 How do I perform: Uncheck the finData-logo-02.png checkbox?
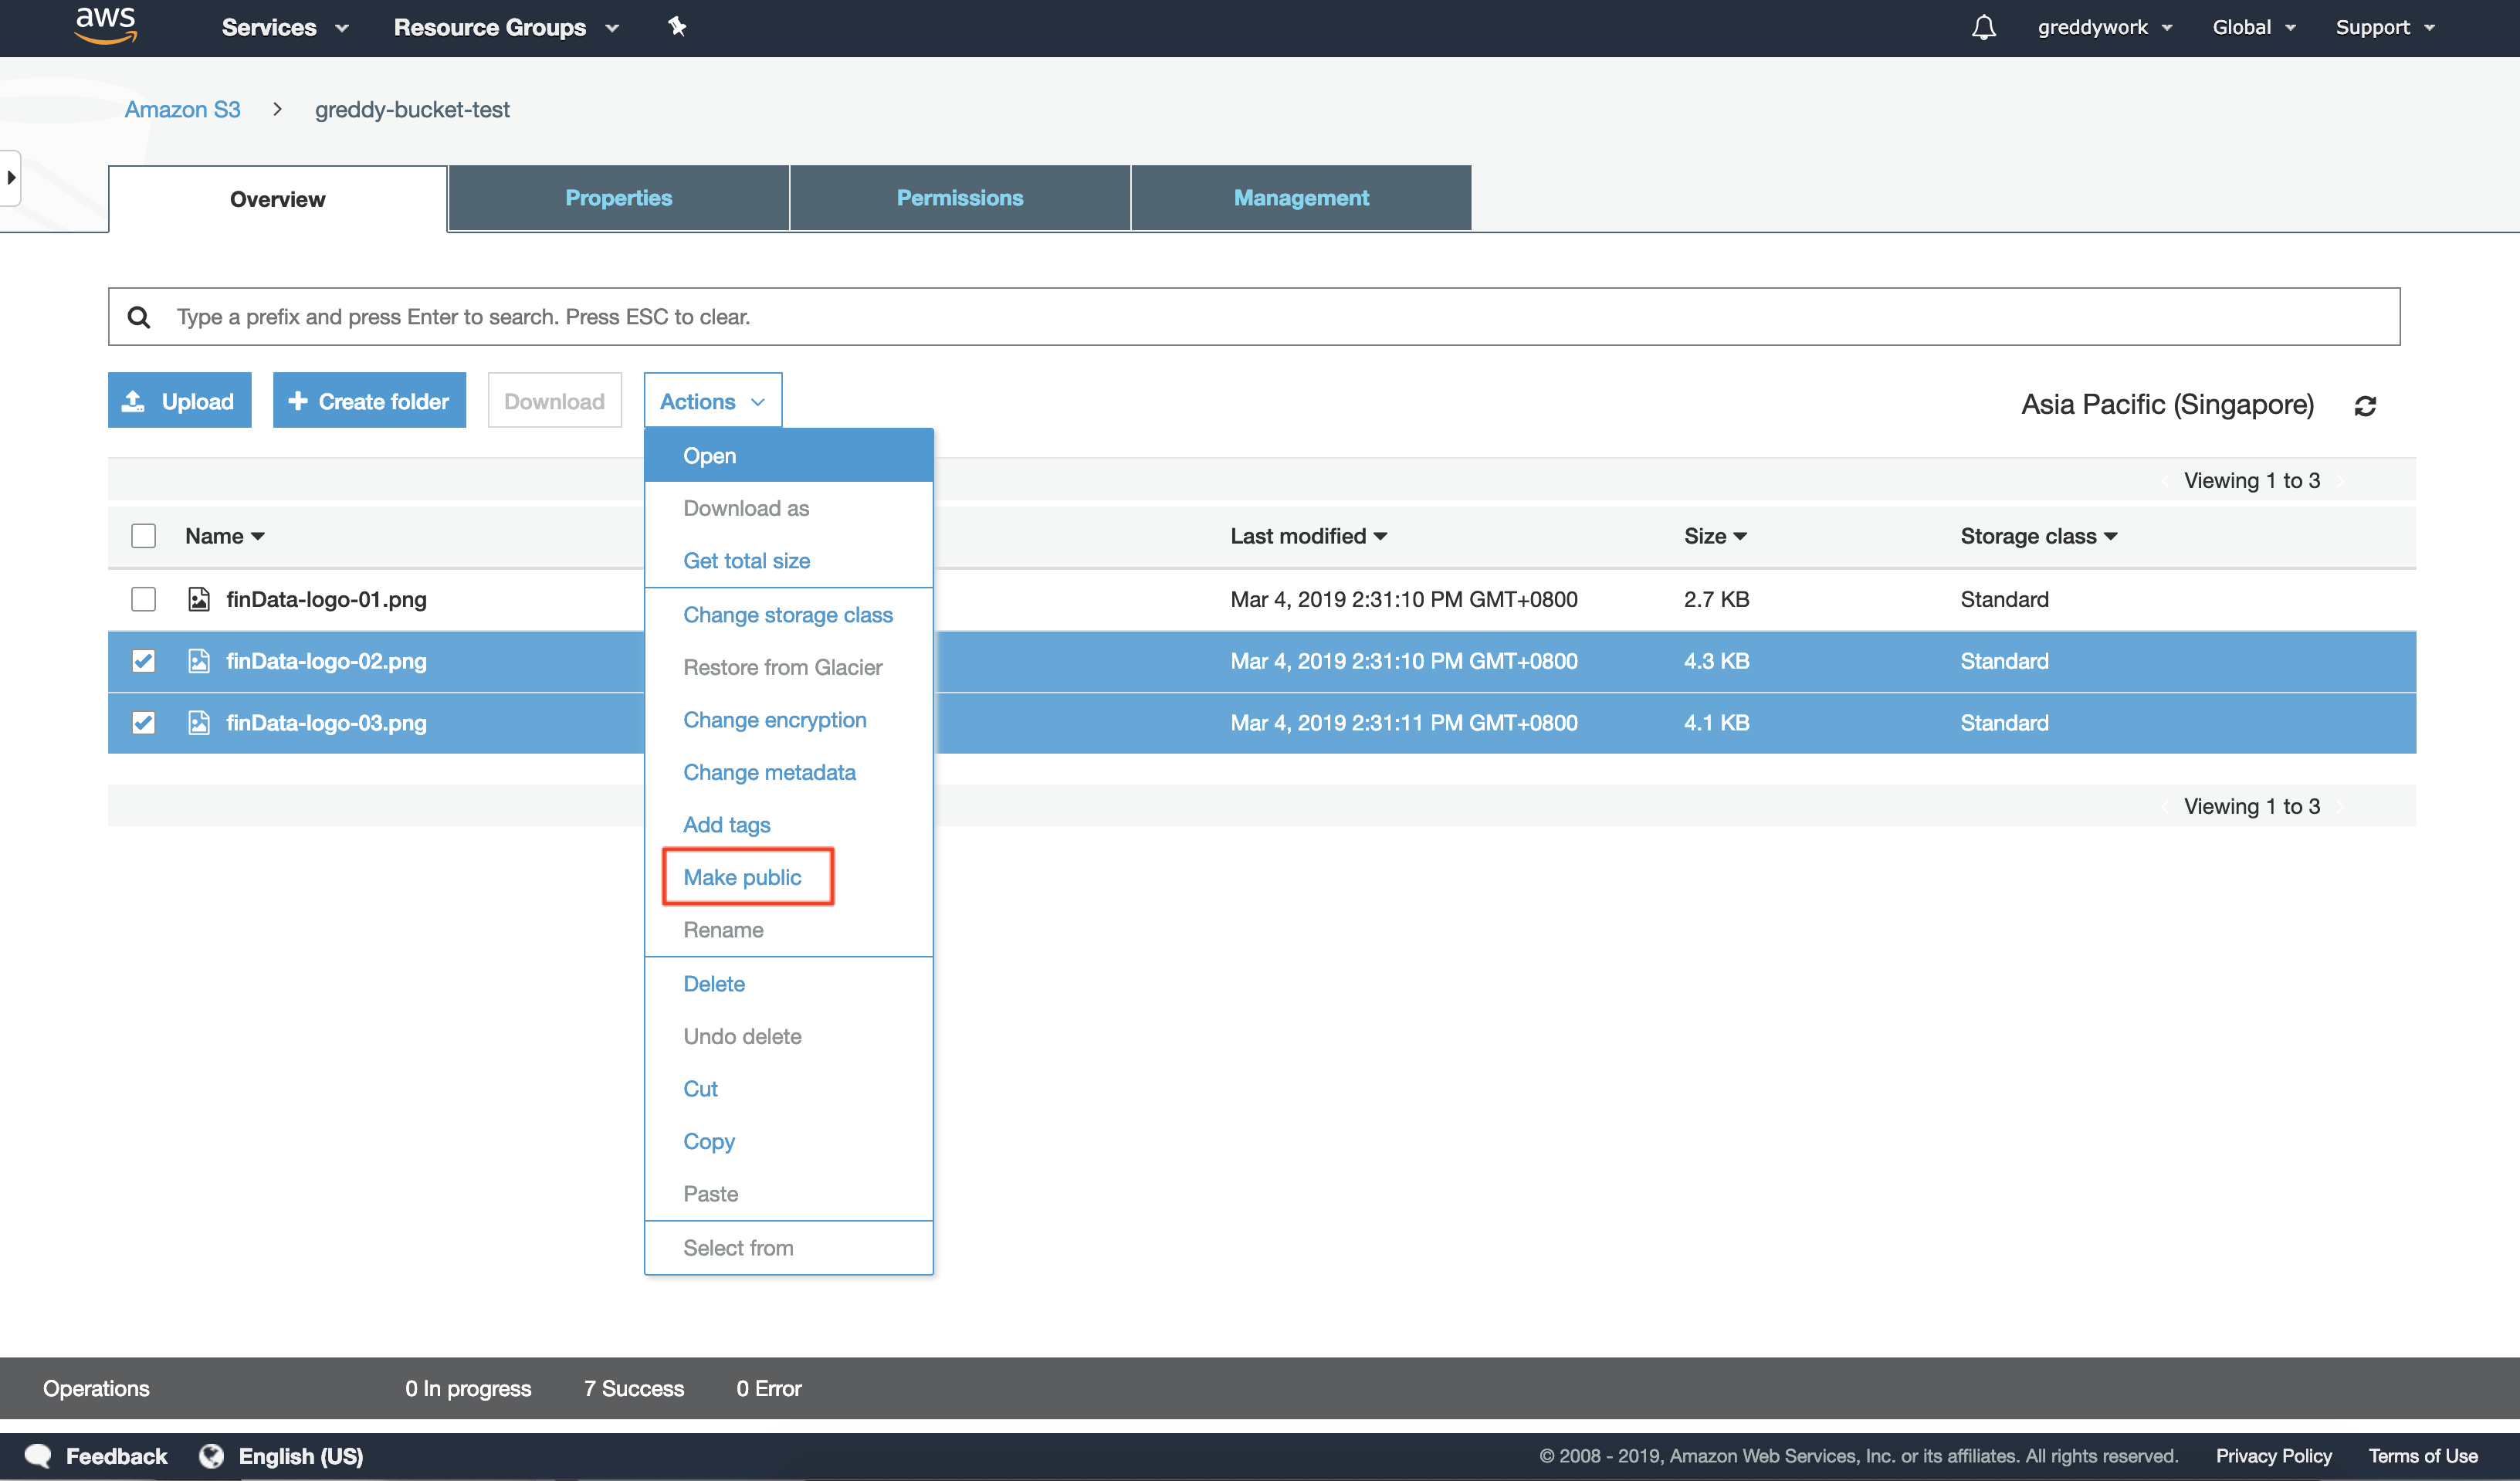tap(144, 661)
